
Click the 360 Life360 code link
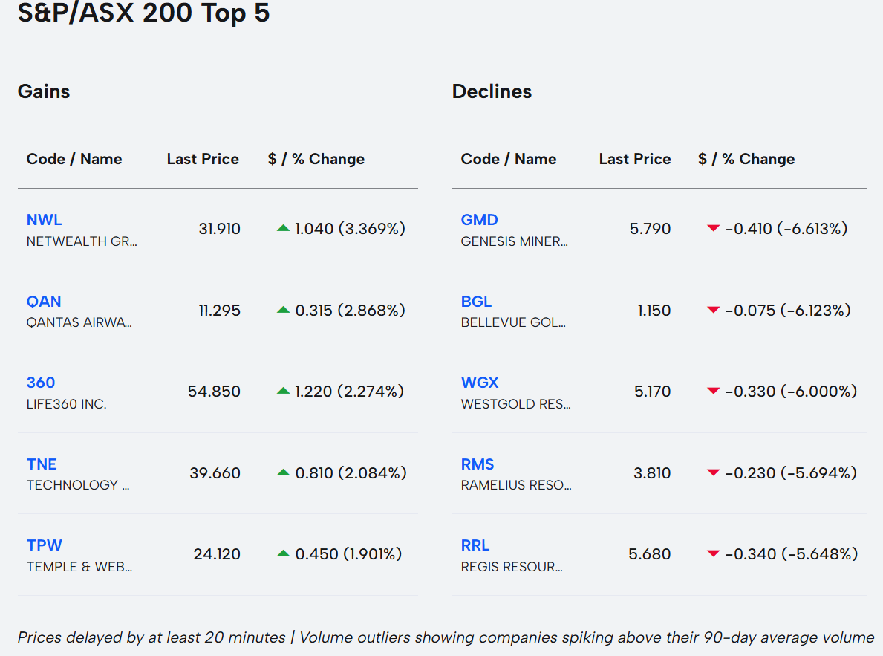click(41, 383)
